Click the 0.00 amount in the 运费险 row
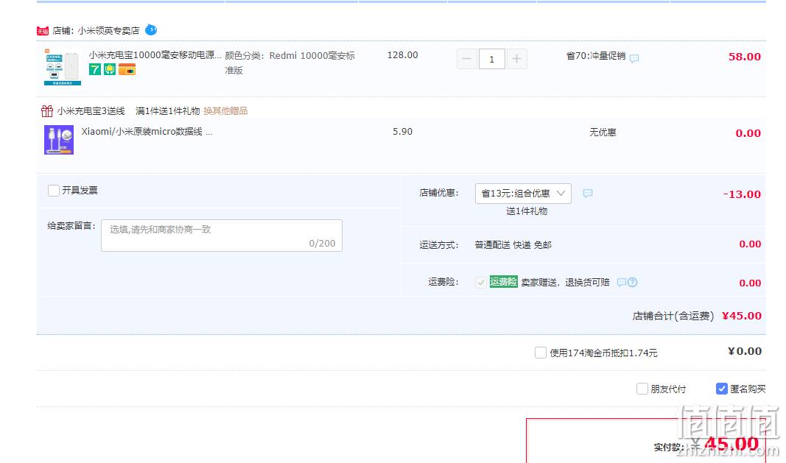This screenshot has height=463, width=786. click(750, 283)
